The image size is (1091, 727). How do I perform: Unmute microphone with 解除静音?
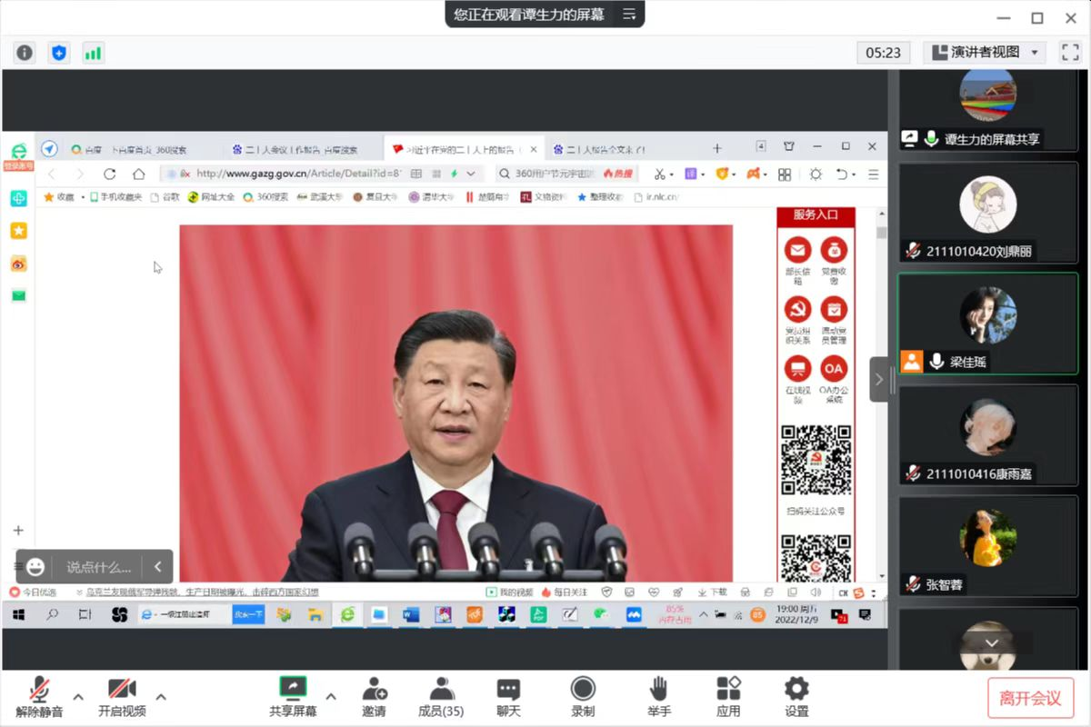(x=39, y=696)
